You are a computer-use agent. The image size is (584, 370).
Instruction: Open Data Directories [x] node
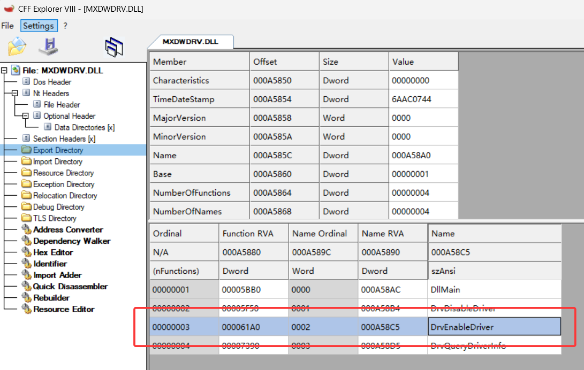coord(85,128)
